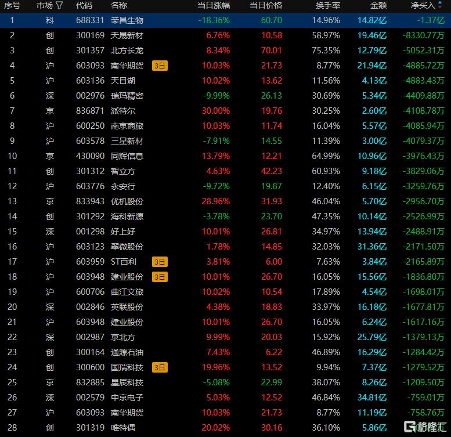Click the 3日 badge beside 建业股份 row 18

coord(160,277)
